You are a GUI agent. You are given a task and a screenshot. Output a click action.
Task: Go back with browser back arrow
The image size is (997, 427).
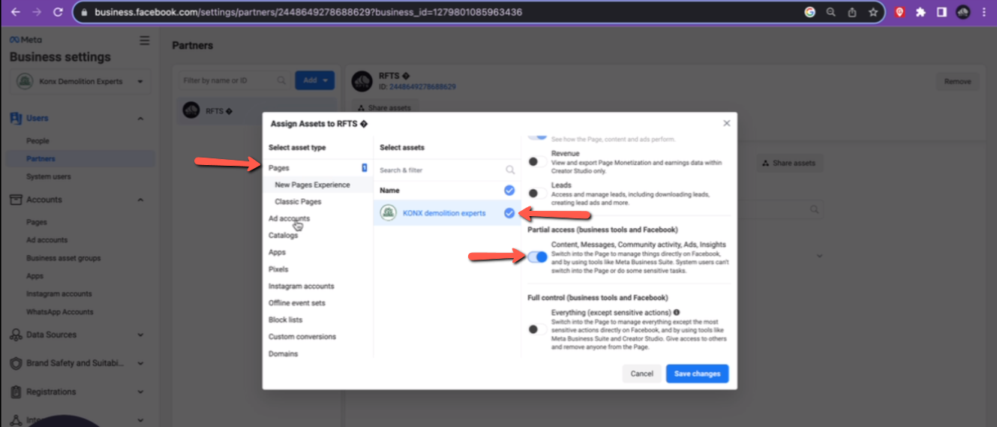16,12
